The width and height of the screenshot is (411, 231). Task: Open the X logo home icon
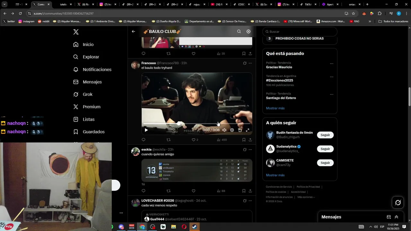76,32
